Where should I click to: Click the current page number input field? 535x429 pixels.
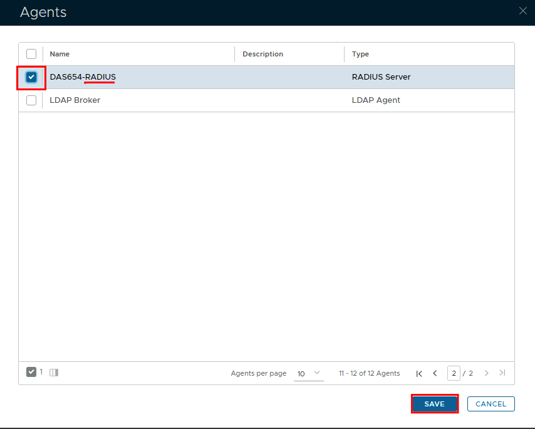454,373
